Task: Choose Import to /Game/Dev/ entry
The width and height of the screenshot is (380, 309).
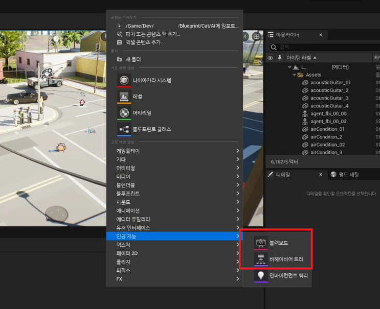Action: [x=174, y=26]
